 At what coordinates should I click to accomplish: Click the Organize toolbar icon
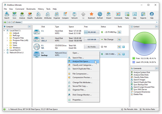click(57, 15)
